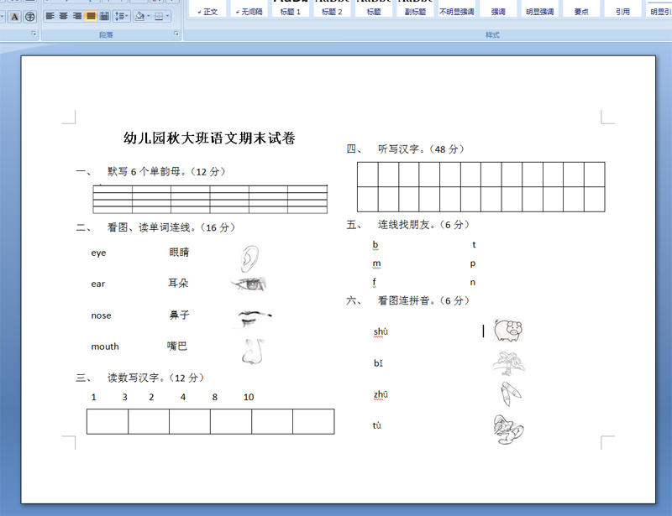This screenshot has height=516, width=672.
Task: Click the number 10 in section three
Action: (x=249, y=398)
